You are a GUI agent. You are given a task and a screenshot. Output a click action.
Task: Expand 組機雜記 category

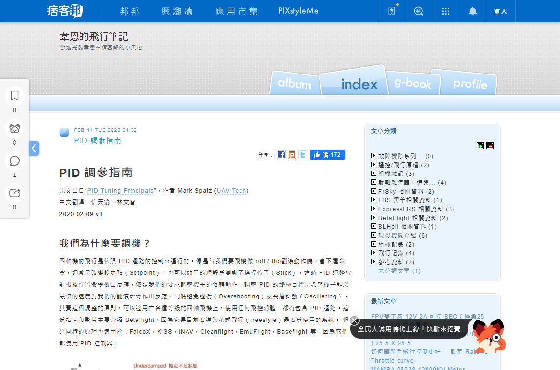coord(373,173)
